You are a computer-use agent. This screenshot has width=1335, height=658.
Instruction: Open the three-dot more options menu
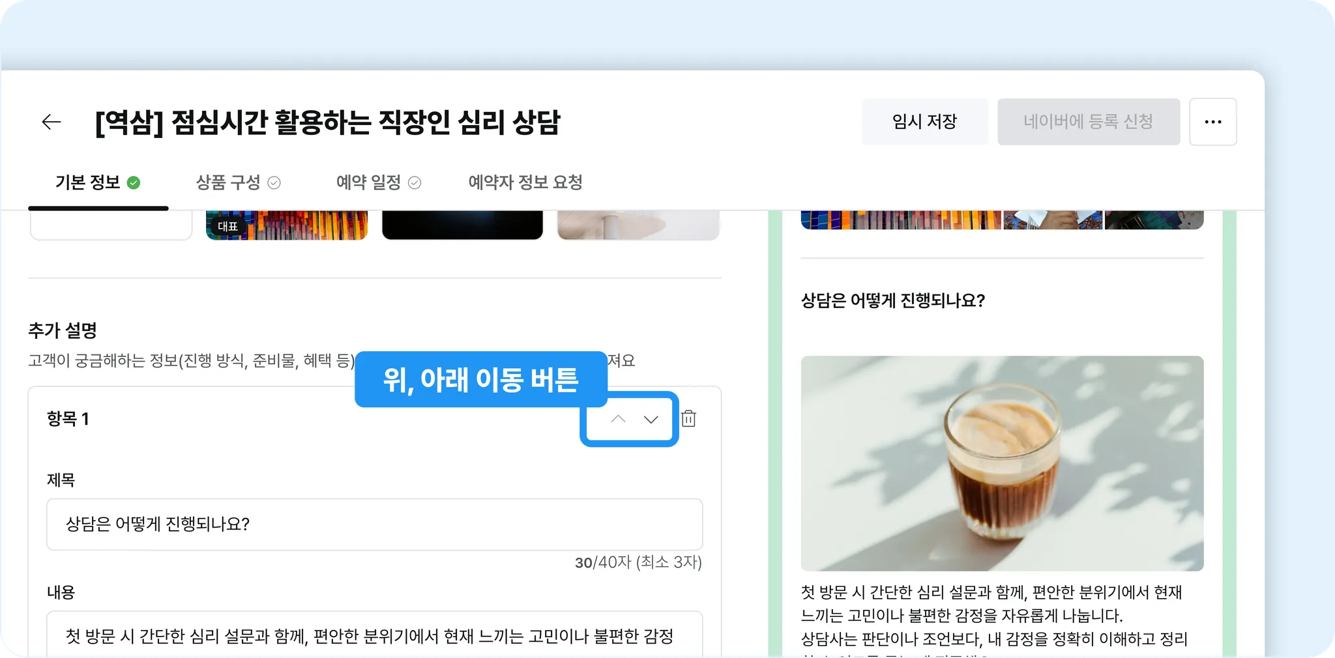1212,122
